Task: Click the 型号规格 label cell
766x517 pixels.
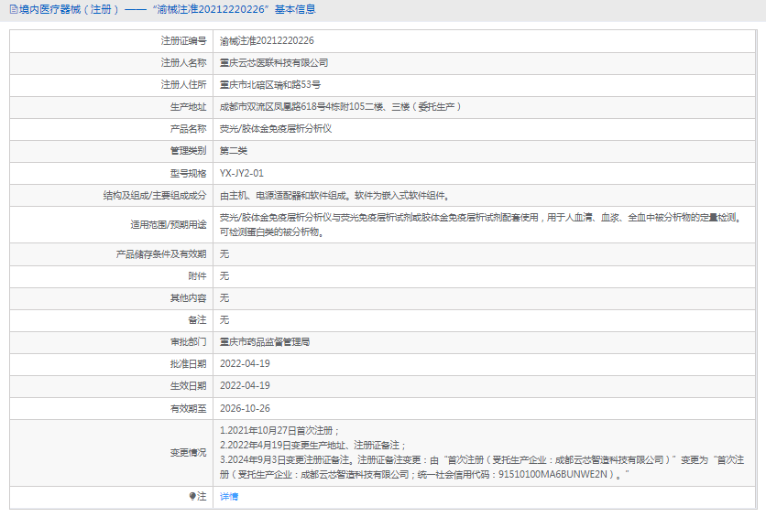Action: (x=112, y=173)
